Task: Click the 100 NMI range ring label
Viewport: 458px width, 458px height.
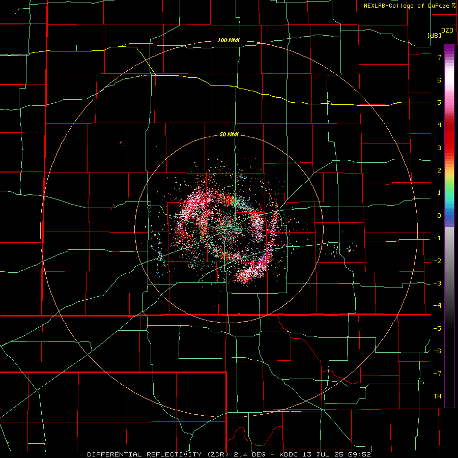Action: pos(228,40)
